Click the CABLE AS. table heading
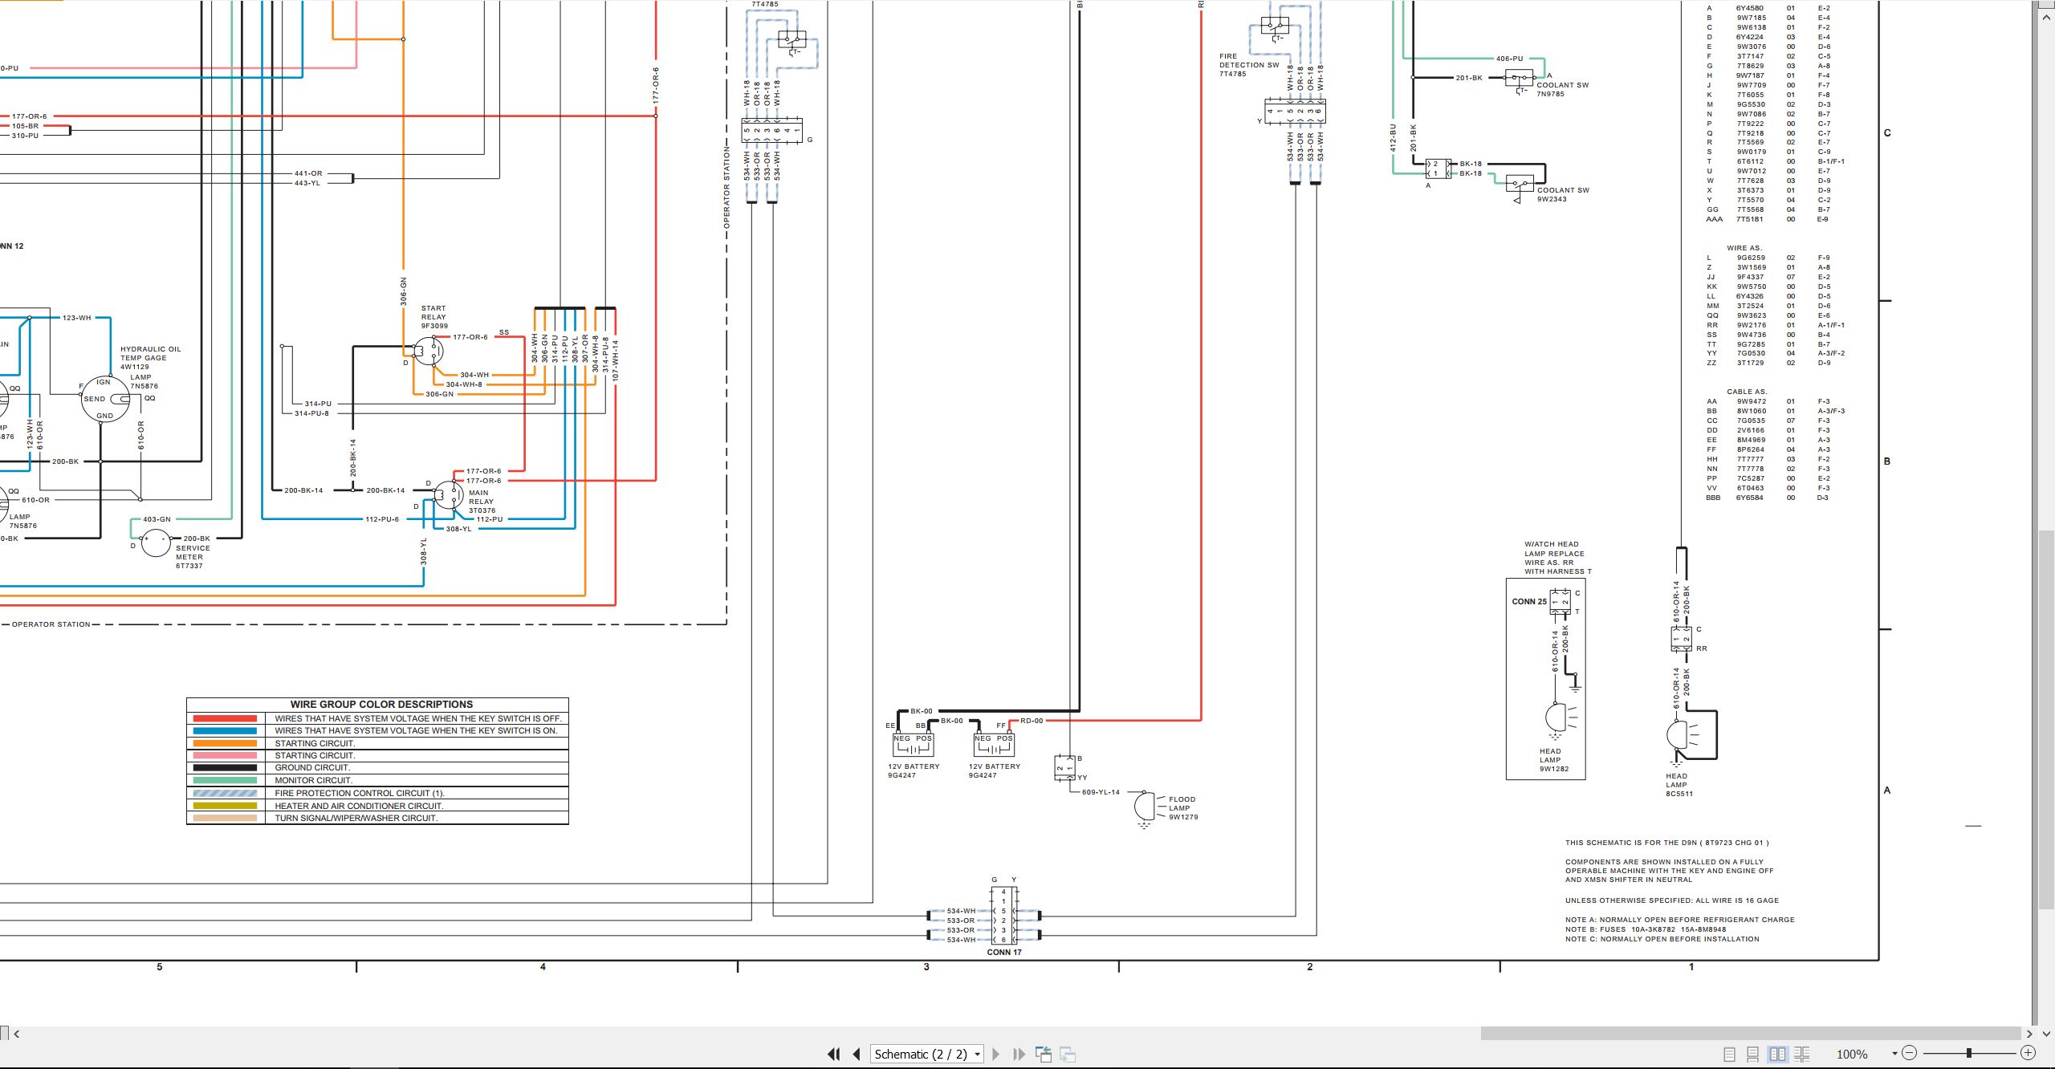This screenshot has width=2055, height=1069. click(x=1747, y=392)
